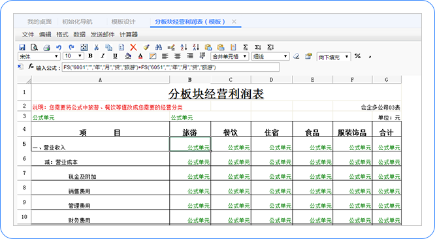Click the 销售费用 cell
The image size is (435, 239).
(101, 187)
